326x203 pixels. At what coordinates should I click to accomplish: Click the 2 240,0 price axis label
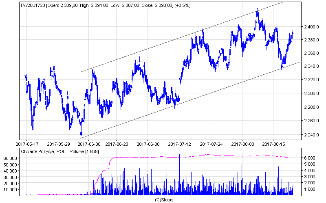tap(311, 135)
